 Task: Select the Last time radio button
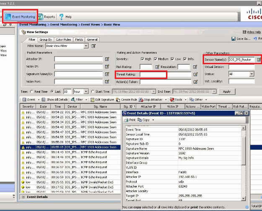[x=52, y=91]
